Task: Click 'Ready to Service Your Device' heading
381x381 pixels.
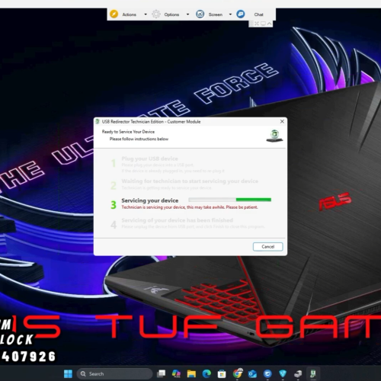Action: (128, 132)
